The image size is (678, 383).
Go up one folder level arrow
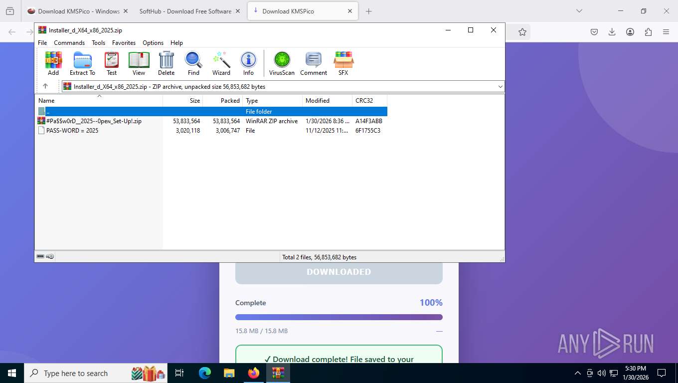[x=45, y=86]
